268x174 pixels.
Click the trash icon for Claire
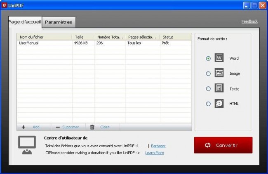click(92, 127)
